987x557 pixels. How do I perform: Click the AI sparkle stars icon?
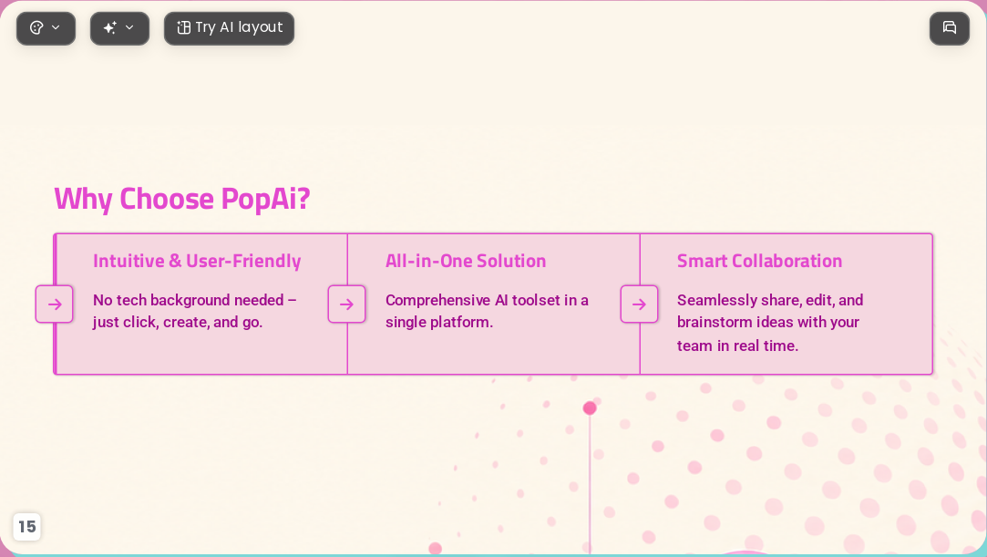(x=110, y=27)
